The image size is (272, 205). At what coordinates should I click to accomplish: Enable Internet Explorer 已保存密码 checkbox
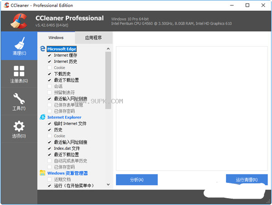[49, 167]
